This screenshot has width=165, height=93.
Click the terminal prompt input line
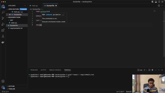[69, 76]
